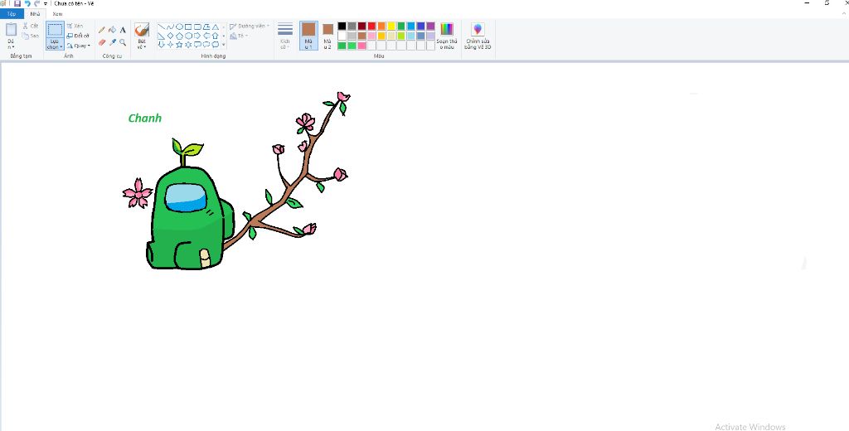Pick the Four-point star shape
The height and width of the screenshot is (431, 849).
(170, 45)
